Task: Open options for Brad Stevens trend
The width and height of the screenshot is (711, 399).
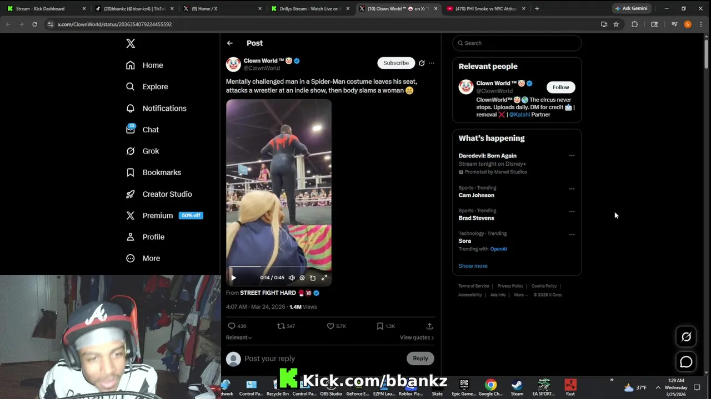Action: tap(572, 212)
